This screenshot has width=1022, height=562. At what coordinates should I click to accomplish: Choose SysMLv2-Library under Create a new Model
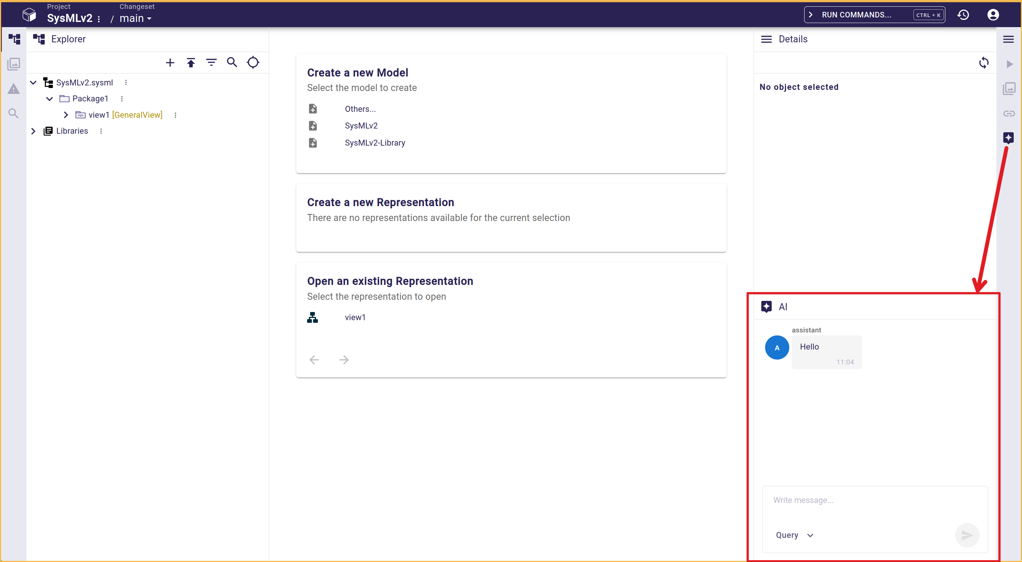click(375, 143)
